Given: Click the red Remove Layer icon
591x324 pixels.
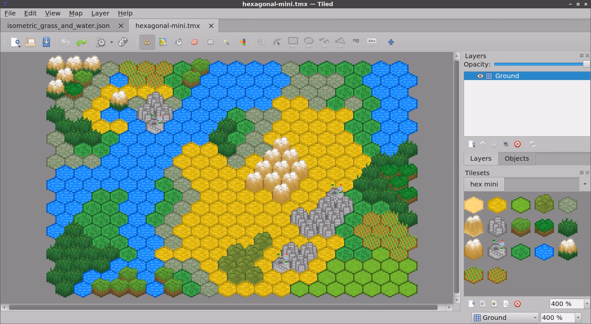Looking at the screenshot, I should [518, 144].
